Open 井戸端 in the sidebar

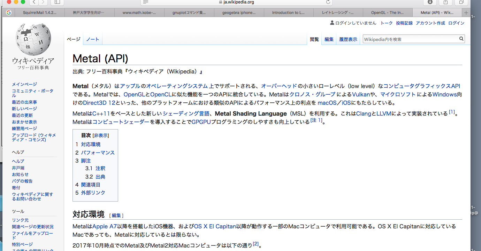18,168
